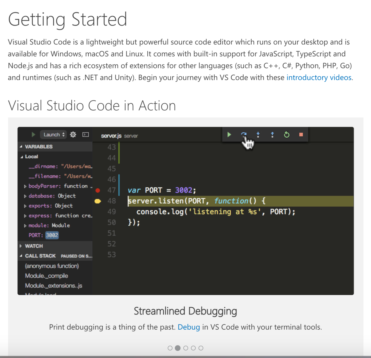Click the console.log code line
Screen dimensions: 371x358
(216, 212)
